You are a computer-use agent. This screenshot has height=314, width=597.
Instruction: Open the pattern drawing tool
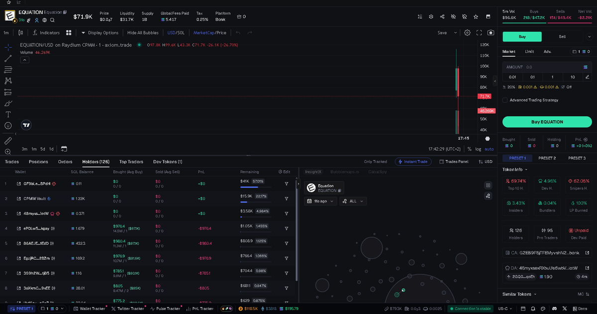[x=8, y=81]
